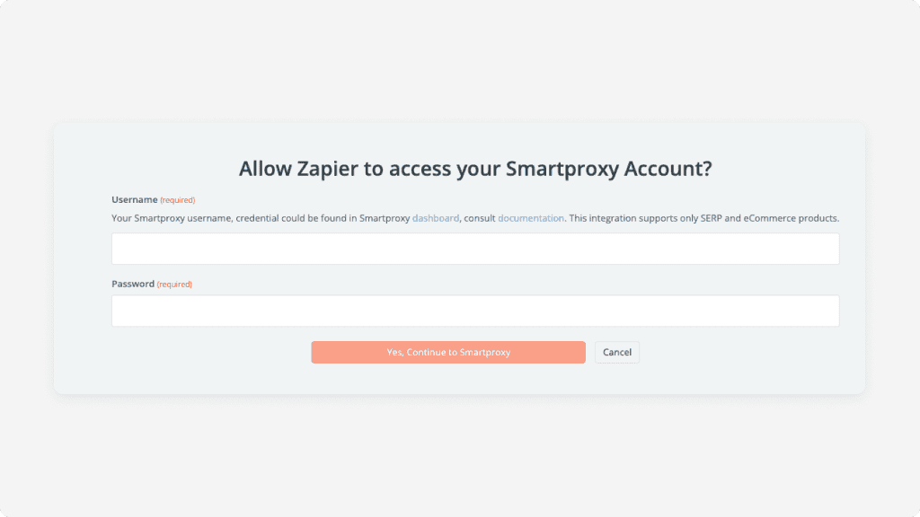Click the Username input field
This screenshot has height=517, width=920.
click(475, 249)
